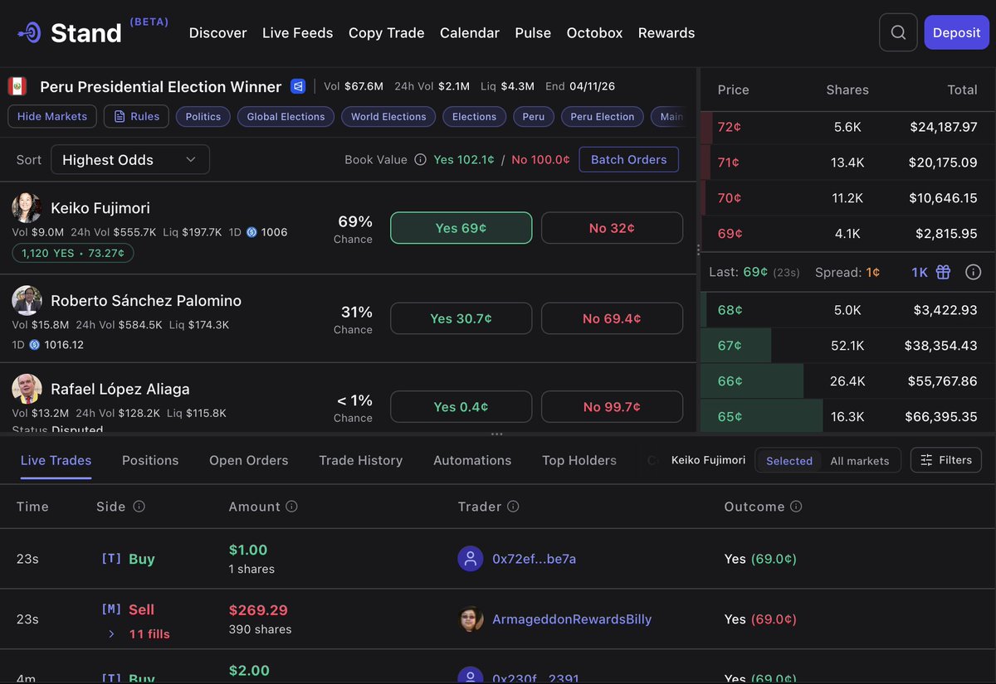Select the 72¢ ask order book row
The height and width of the screenshot is (684, 996).
tap(848, 127)
